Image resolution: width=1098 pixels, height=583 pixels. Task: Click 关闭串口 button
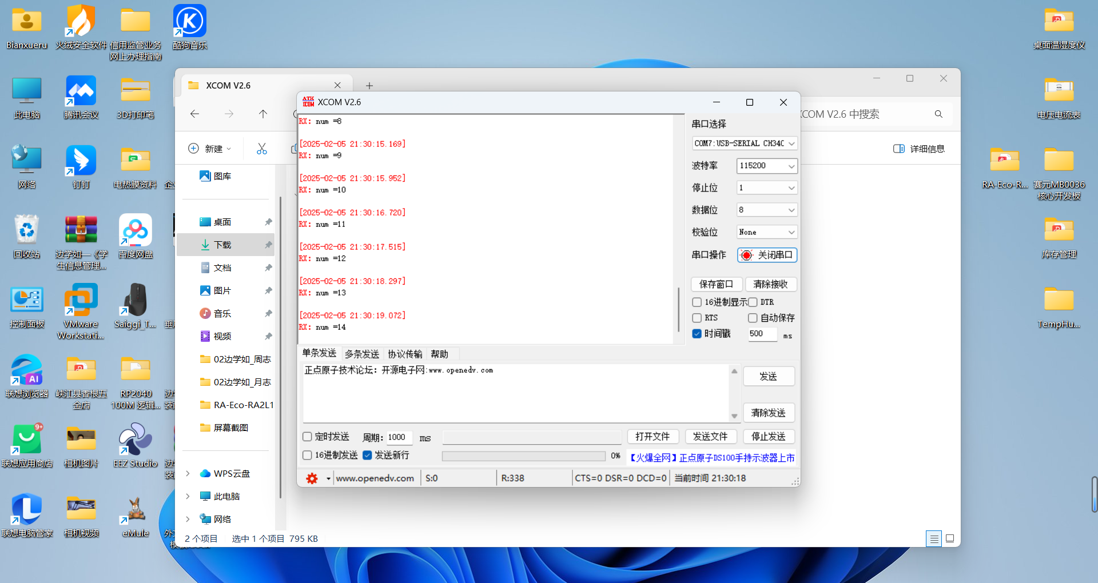767,255
